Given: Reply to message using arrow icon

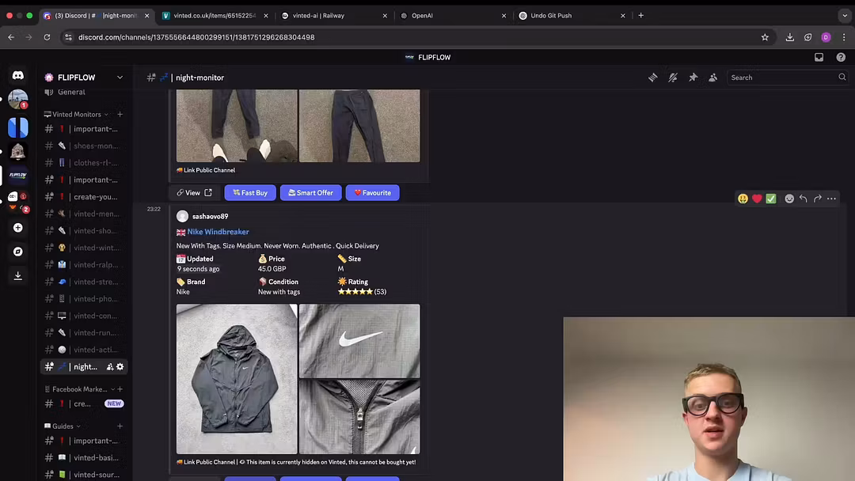Looking at the screenshot, I should (x=803, y=199).
